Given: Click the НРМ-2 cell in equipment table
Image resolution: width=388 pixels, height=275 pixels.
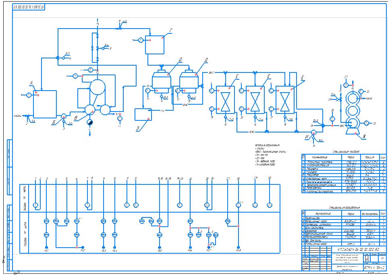Looking at the screenshot, I should 351,244.
